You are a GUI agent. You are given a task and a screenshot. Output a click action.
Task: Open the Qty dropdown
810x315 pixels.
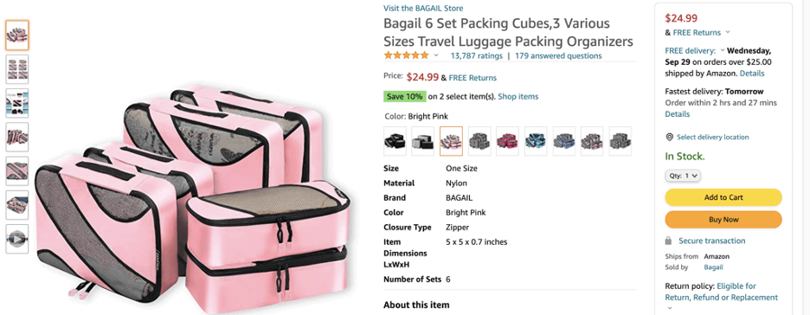(683, 176)
